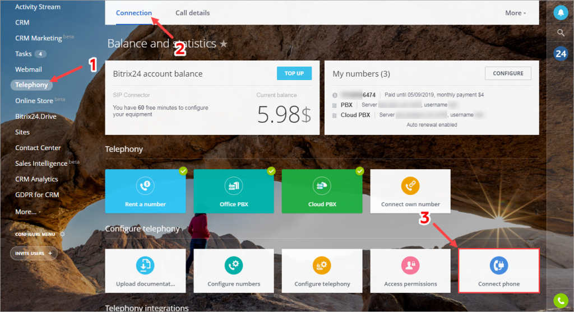Open Sales Intelligence in the sidebar

point(41,164)
